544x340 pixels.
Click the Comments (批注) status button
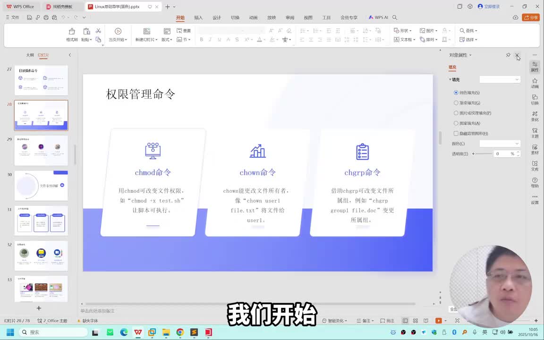click(x=388, y=321)
